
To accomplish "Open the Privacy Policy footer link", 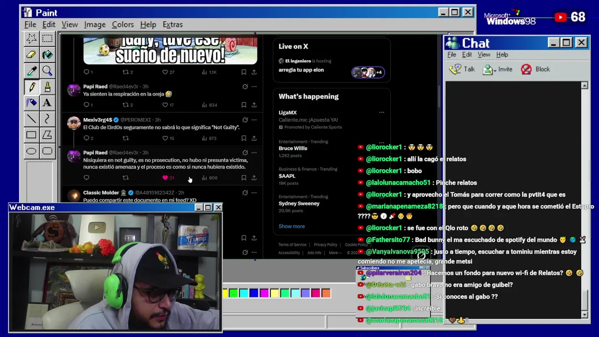I will 326,245.
